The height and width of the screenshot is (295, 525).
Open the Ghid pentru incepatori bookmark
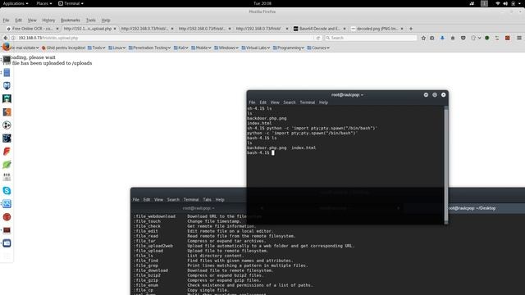pos(63,48)
